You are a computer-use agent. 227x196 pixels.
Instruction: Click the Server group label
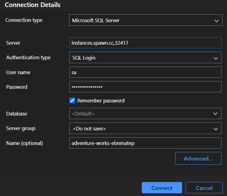tap(21, 129)
